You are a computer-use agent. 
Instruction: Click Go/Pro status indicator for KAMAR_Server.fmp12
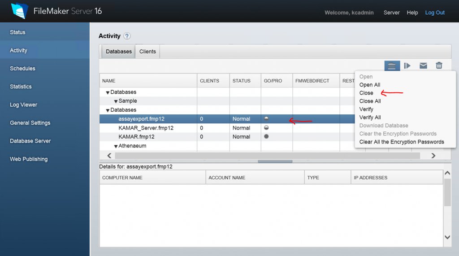tap(266, 128)
